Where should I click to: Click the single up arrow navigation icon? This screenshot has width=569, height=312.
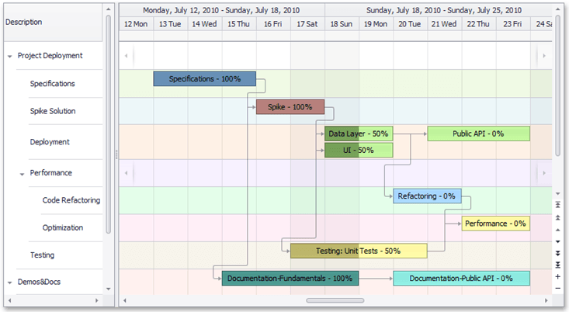pos(559,230)
